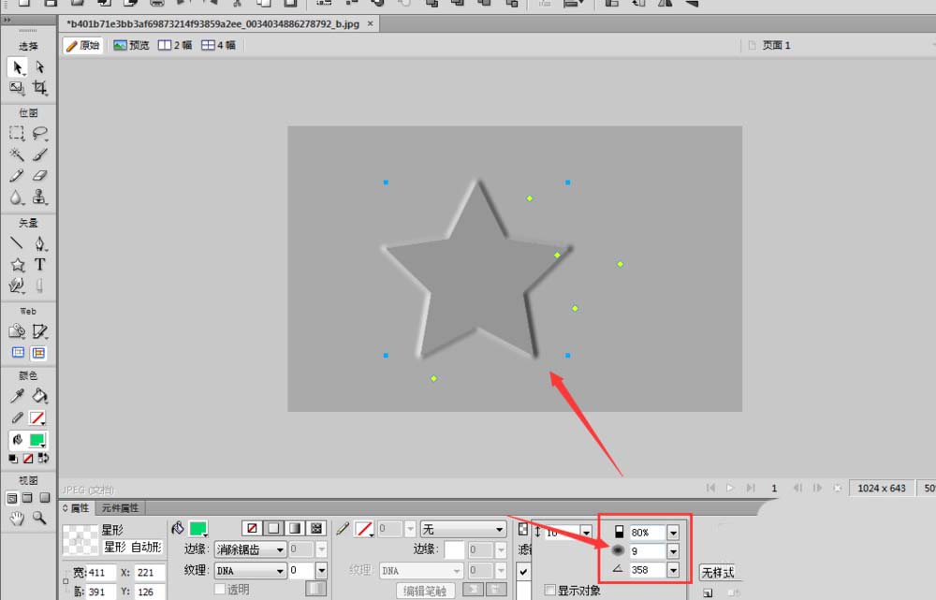Click the width input field showing 411
Screen dimensions: 936x600
(101, 572)
